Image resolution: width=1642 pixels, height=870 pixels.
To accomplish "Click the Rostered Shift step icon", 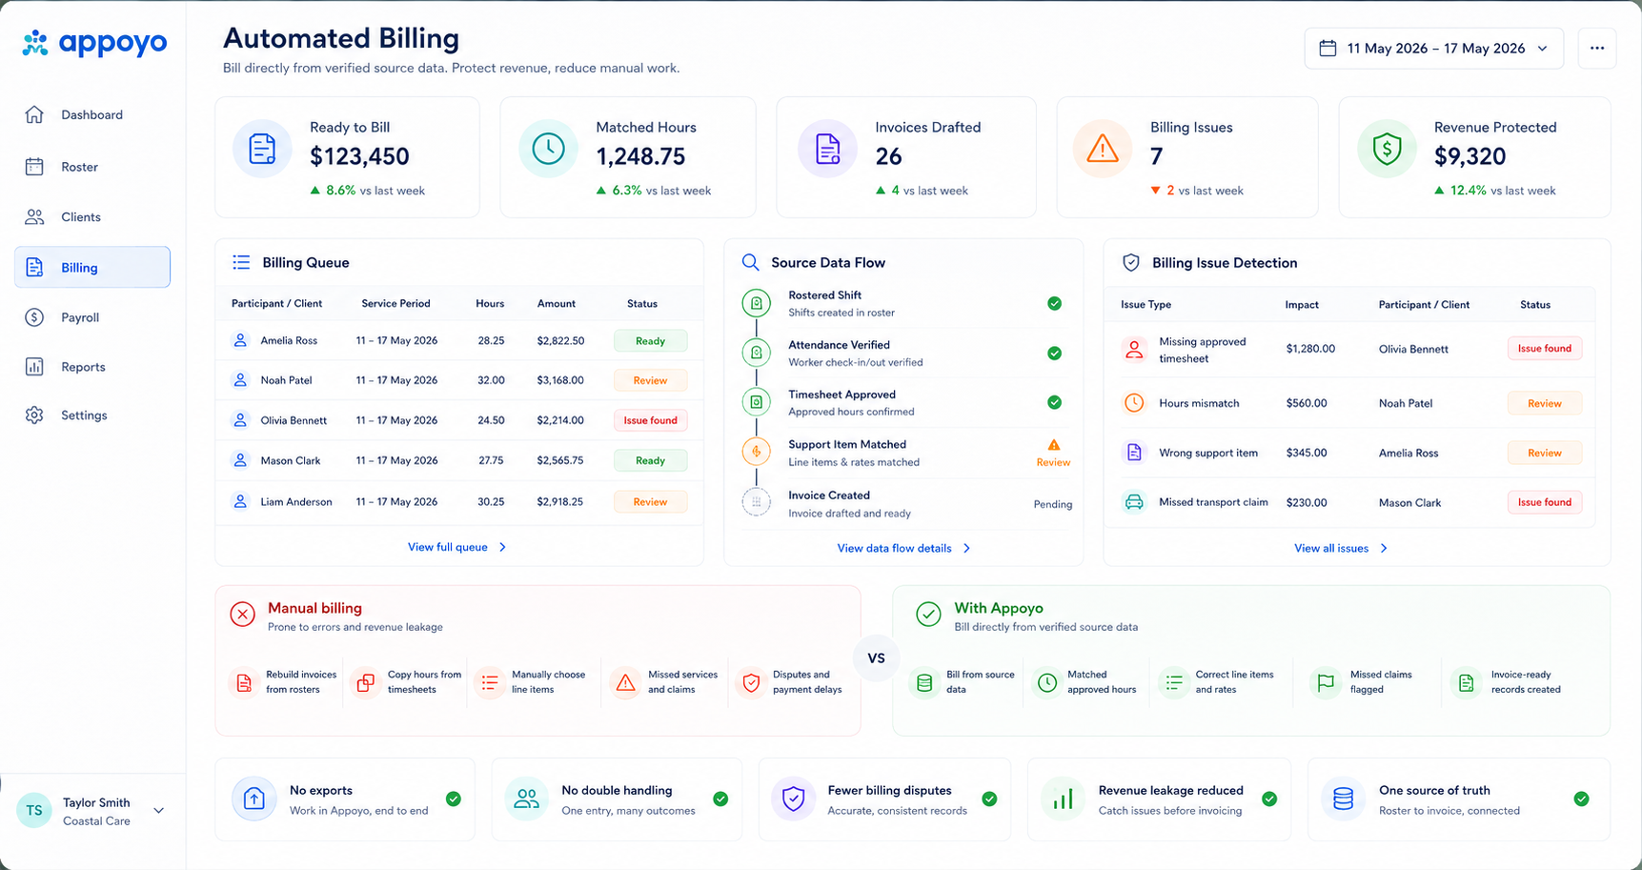I will (757, 303).
